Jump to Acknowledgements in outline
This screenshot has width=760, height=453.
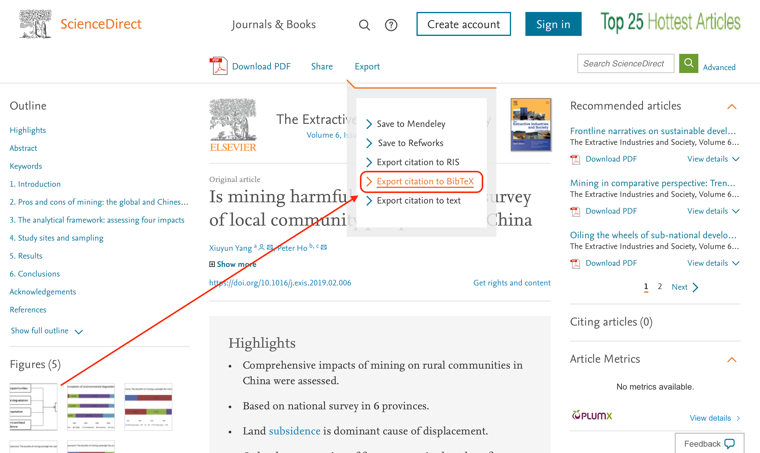(43, 292)
